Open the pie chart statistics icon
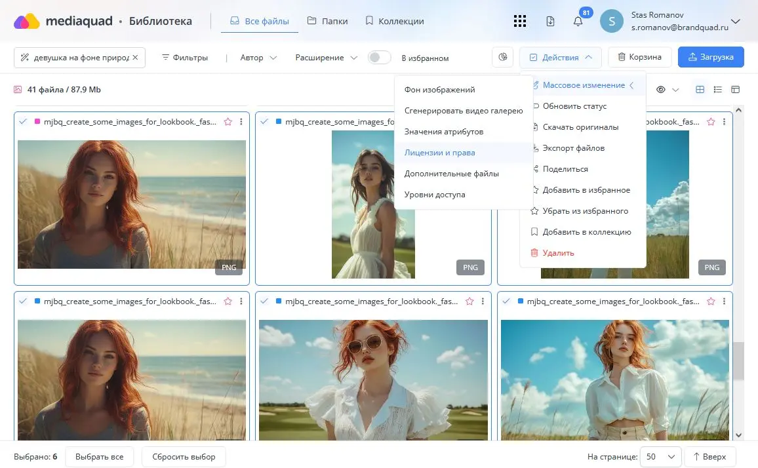Viewport: 758px width, 468px height. [x=503, y=57]
